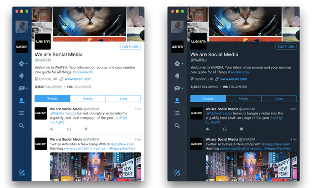Switch to wersm account avatar, dark window sidebar

coord(177,46)
